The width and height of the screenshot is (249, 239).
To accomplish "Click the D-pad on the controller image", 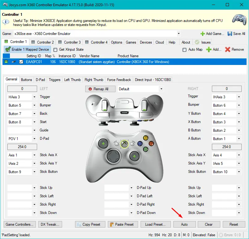I will click(113, 156).
